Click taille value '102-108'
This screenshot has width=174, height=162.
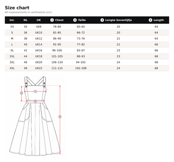81,68
